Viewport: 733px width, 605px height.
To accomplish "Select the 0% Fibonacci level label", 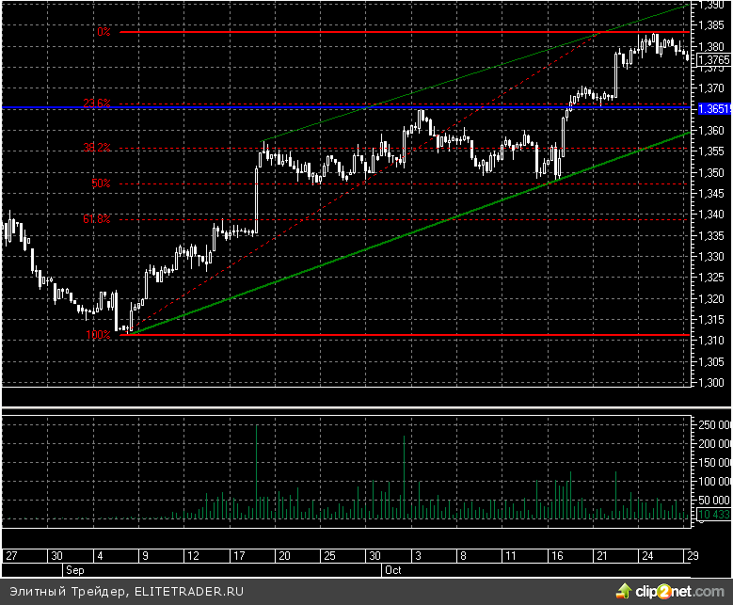I will click(x=104, y=32).
